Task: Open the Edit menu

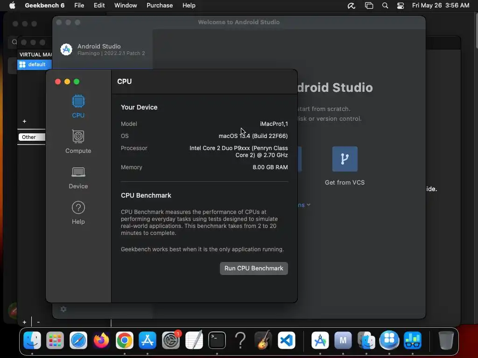Action: coord(99,6)
